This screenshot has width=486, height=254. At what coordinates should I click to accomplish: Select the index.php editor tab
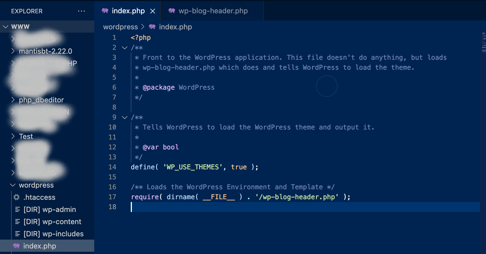coord(127,11)
